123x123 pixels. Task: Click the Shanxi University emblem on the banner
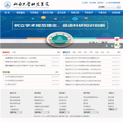[60, 40]
